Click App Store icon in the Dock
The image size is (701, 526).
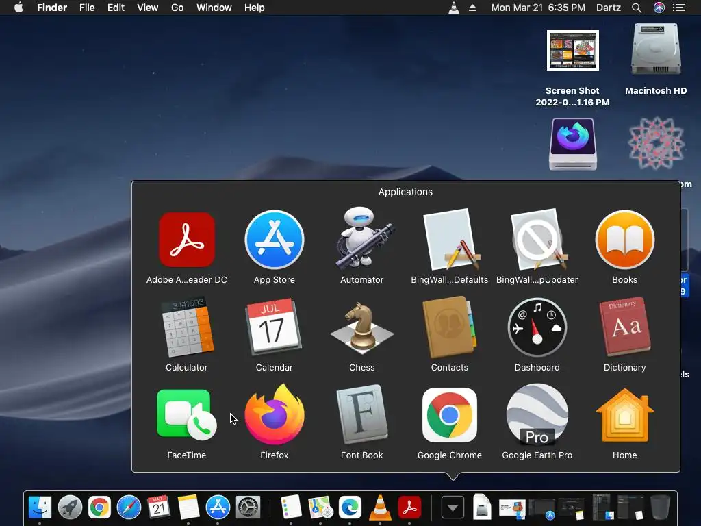pos(218,508)
